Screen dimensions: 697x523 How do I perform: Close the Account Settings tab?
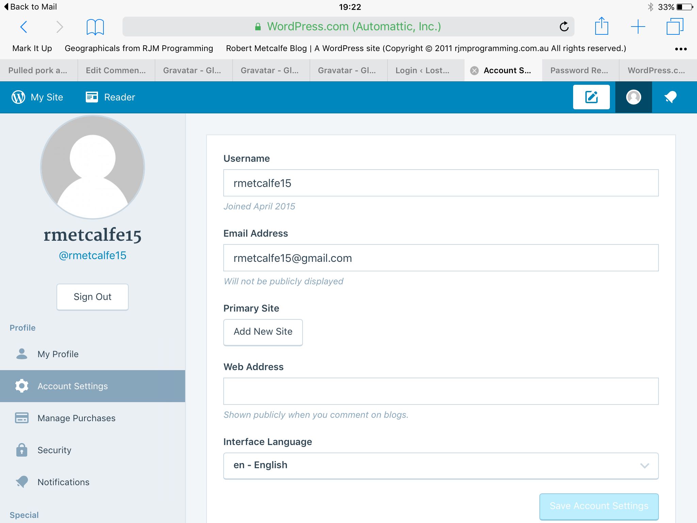tap(474, 70)
